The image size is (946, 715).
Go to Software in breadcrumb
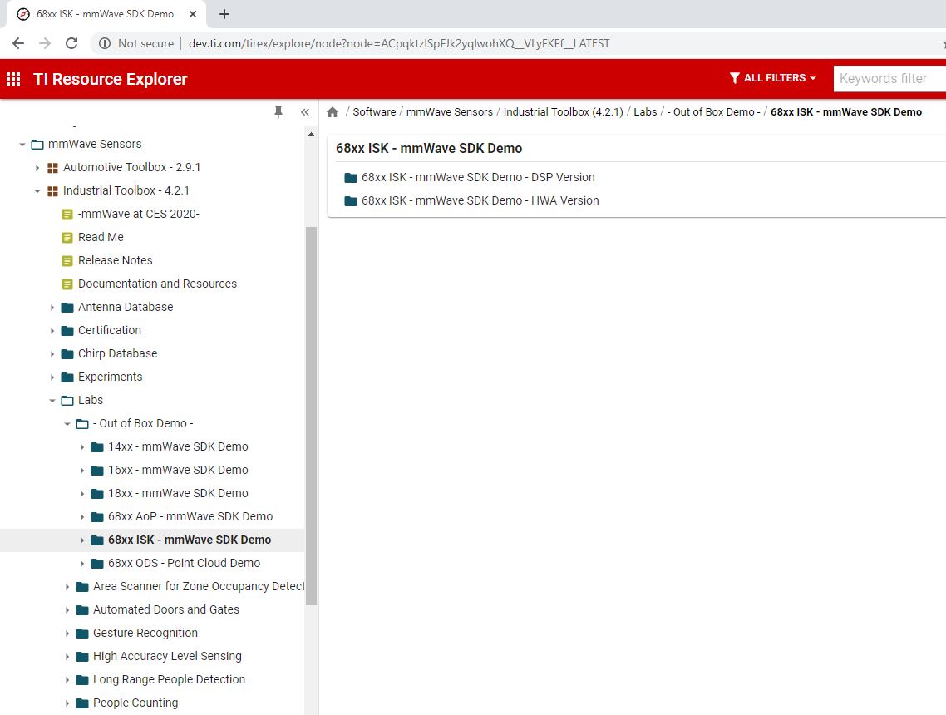(x=374, y=111)
